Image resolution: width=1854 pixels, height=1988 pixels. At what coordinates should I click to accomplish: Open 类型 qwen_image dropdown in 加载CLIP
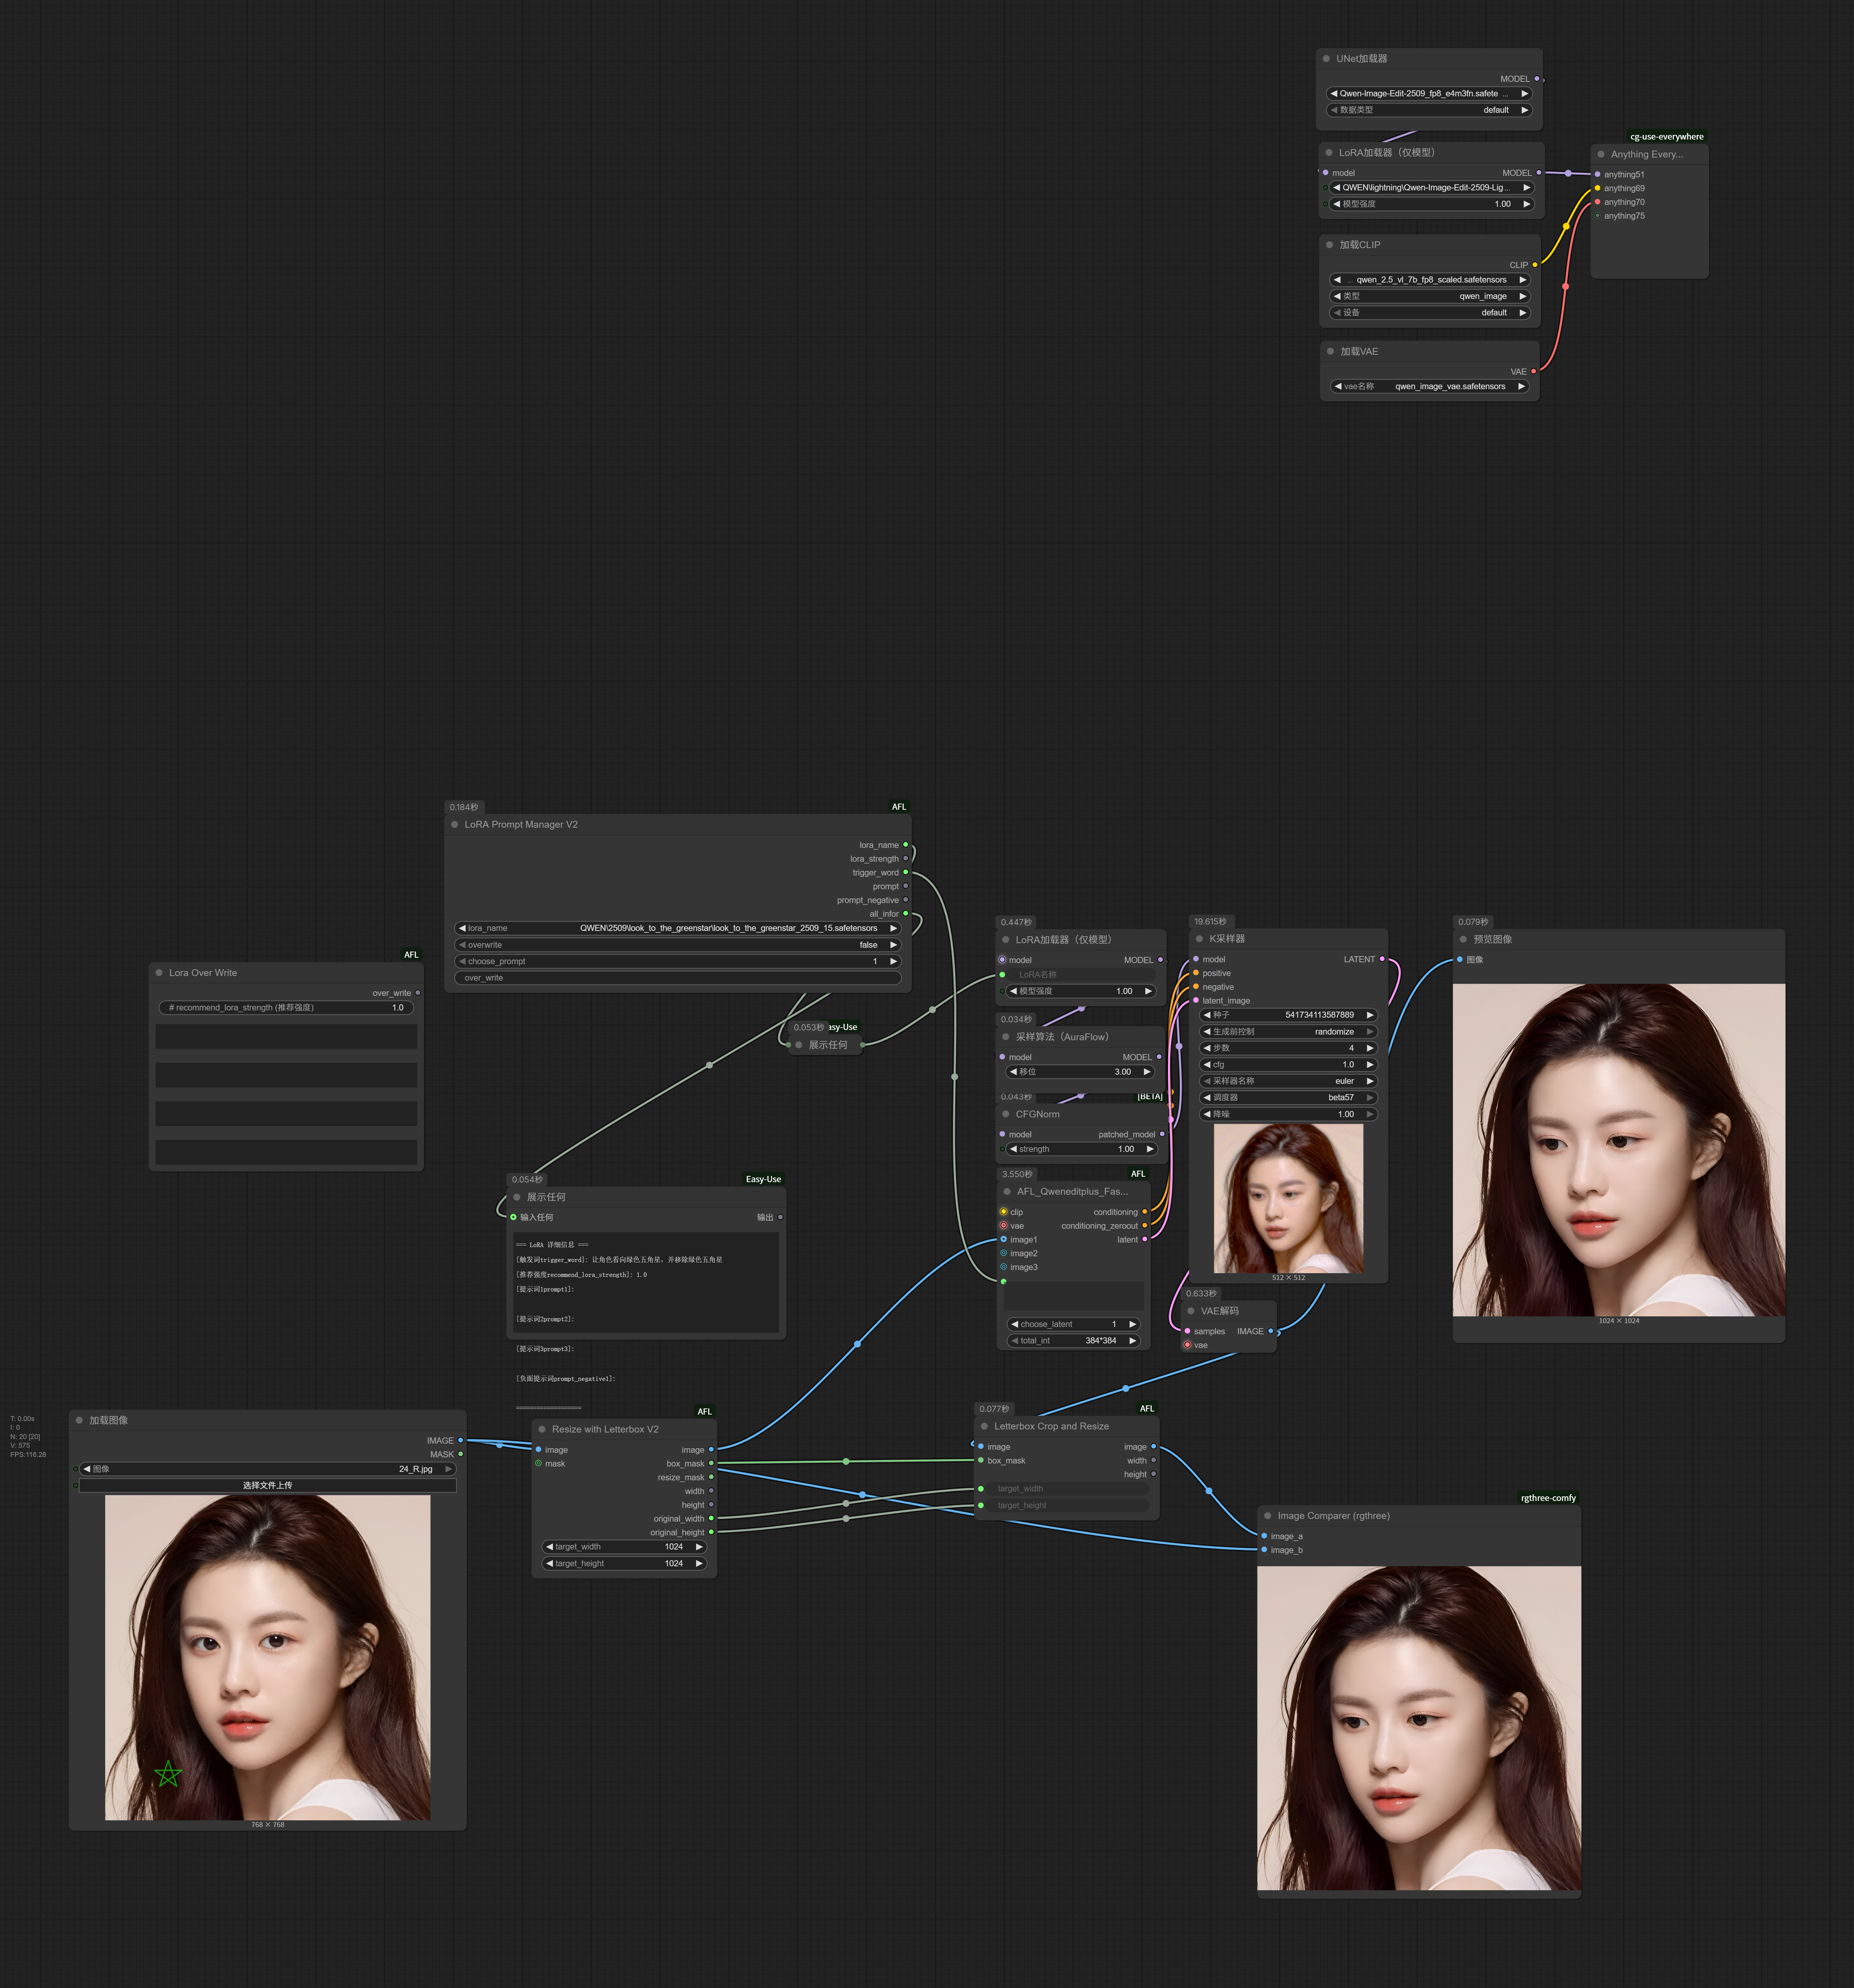pyautogui.click(x=1430, y=296)
